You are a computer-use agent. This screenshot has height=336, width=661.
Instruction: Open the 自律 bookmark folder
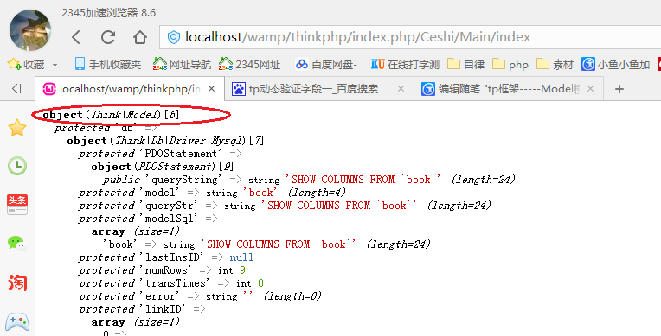pyautogui.click(x=465, y=65)
